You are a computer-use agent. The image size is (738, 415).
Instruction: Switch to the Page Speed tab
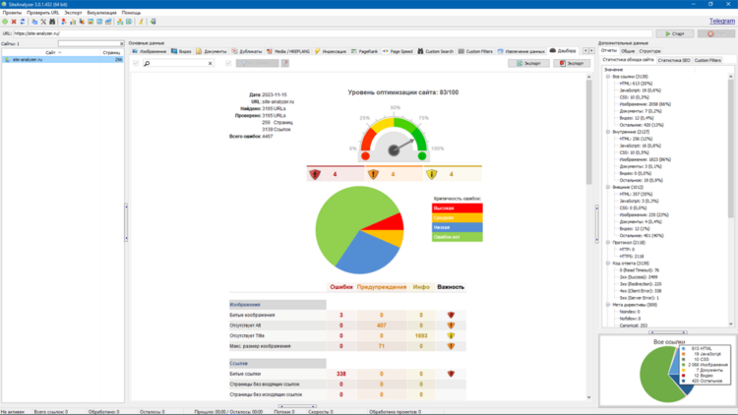point(398,51)
